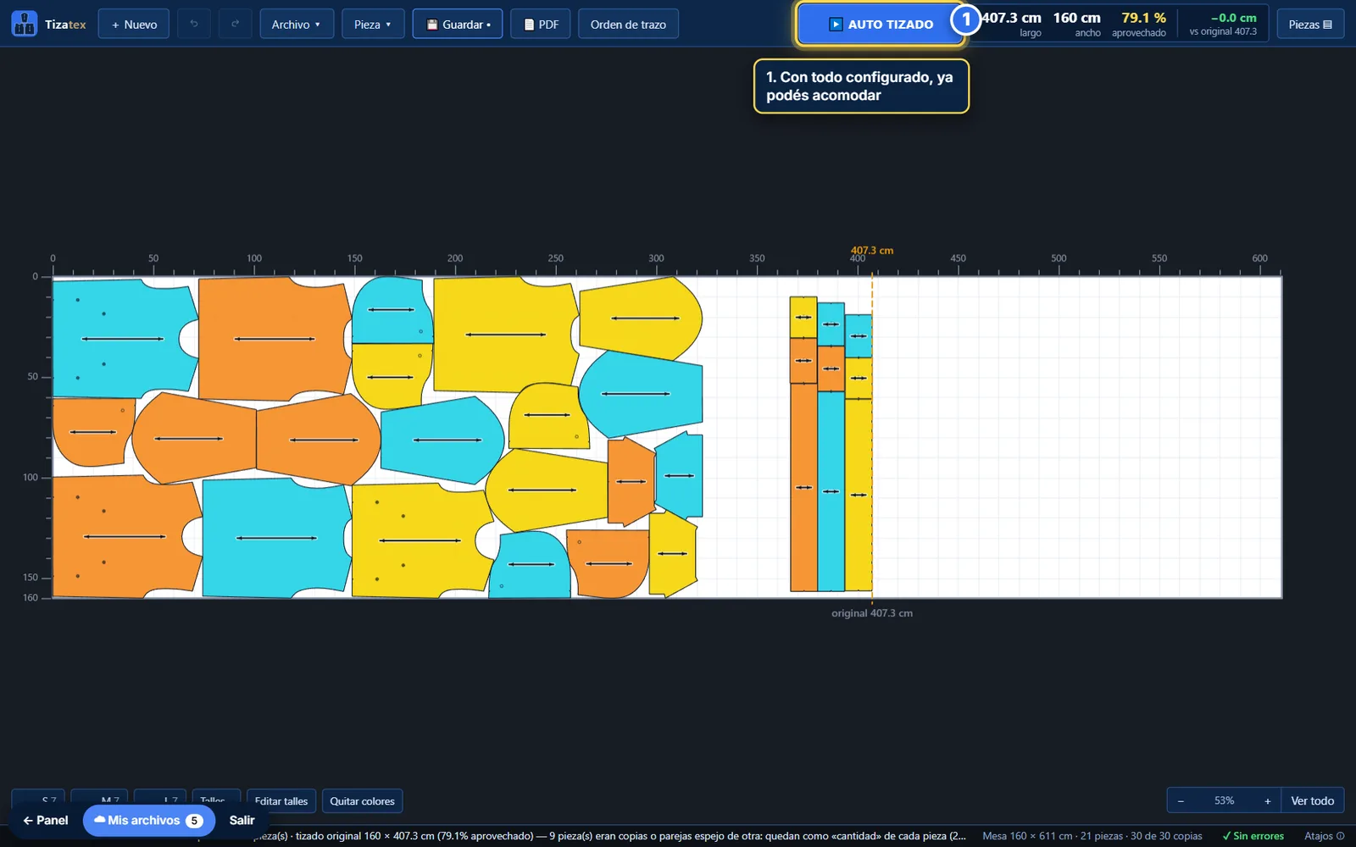Open Orden de trazo
Viewport: 1356px width, 847px height.
pos(628,25)
